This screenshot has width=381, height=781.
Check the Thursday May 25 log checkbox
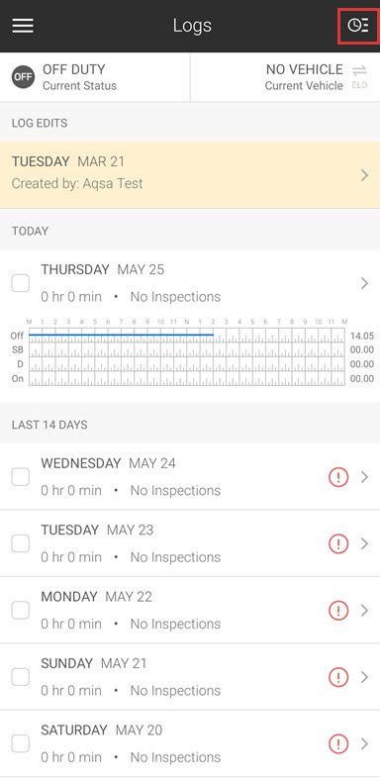pyautogui.click(x=21, y=283)
